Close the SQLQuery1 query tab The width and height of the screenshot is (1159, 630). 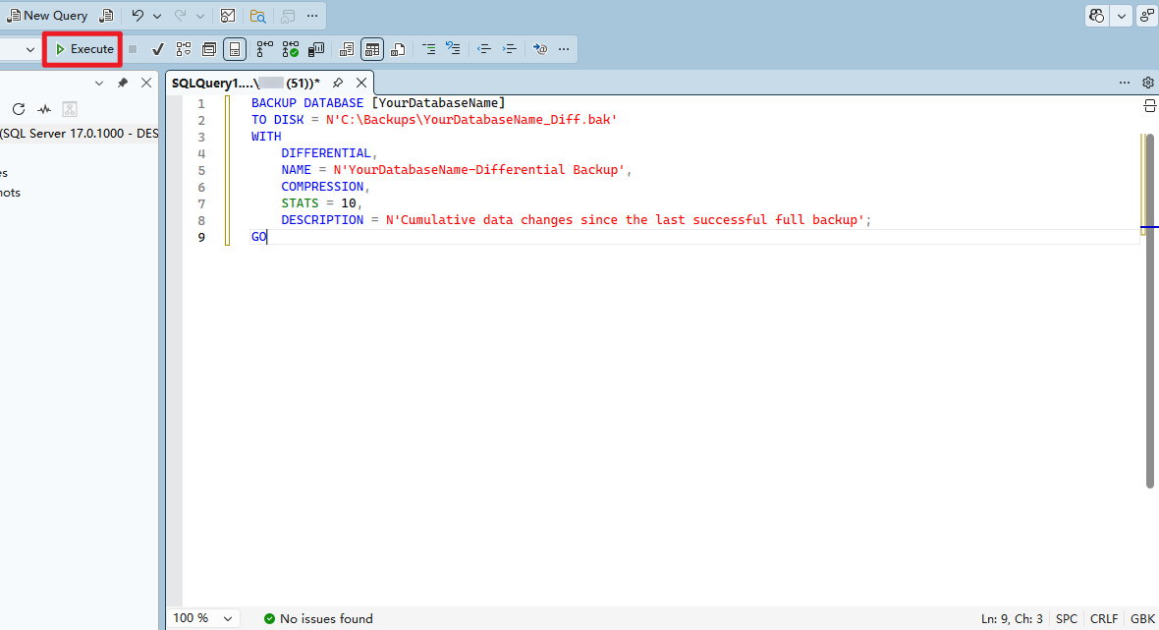[x=361, y=83]
